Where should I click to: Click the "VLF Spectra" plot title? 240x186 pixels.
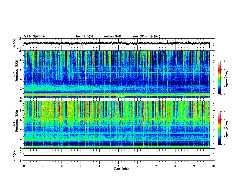point(34,36)
